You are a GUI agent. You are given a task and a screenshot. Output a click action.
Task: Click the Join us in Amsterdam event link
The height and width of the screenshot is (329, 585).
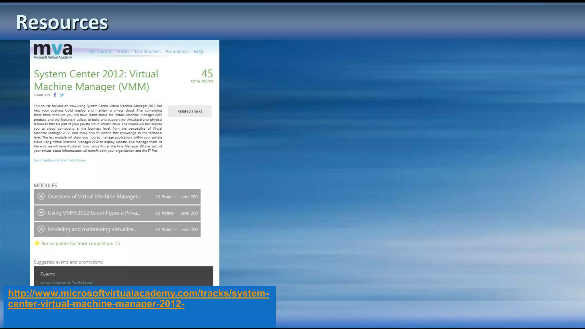coord(66,282)
